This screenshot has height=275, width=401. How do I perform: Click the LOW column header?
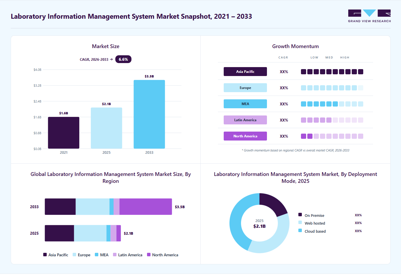[x=315, y=58]
